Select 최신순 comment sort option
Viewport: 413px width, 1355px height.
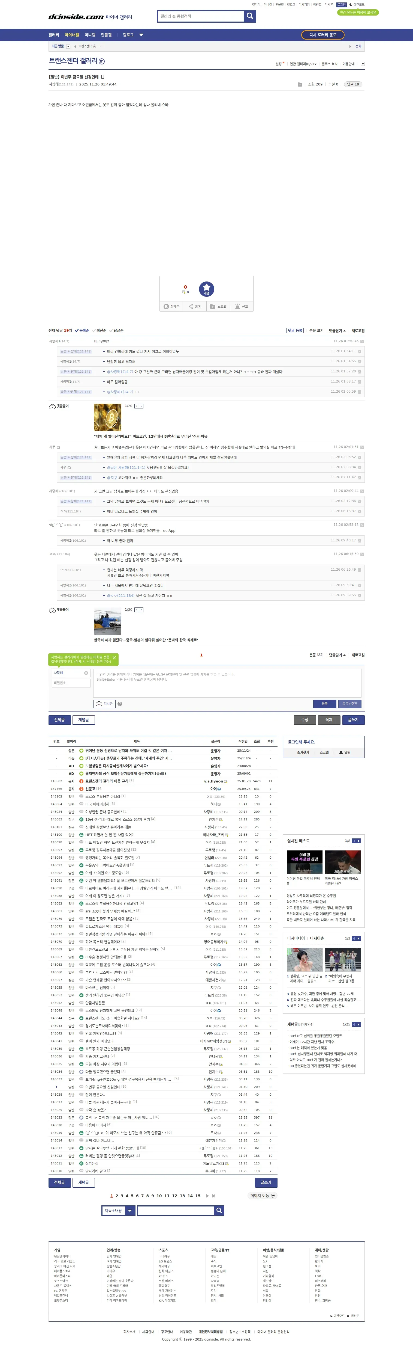[99, 330]
